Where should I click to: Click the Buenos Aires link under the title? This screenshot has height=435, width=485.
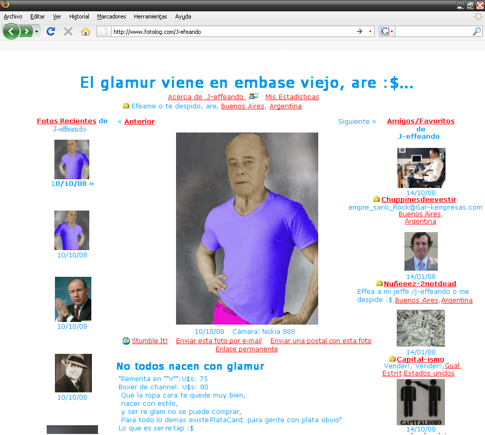pyautogui.click(x=242, y=106)
